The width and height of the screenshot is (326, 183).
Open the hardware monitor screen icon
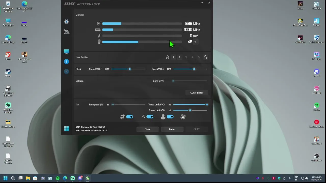tap(66, 52)
